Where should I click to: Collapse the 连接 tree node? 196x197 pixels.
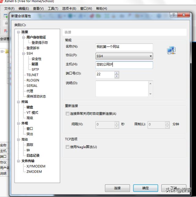18,32
